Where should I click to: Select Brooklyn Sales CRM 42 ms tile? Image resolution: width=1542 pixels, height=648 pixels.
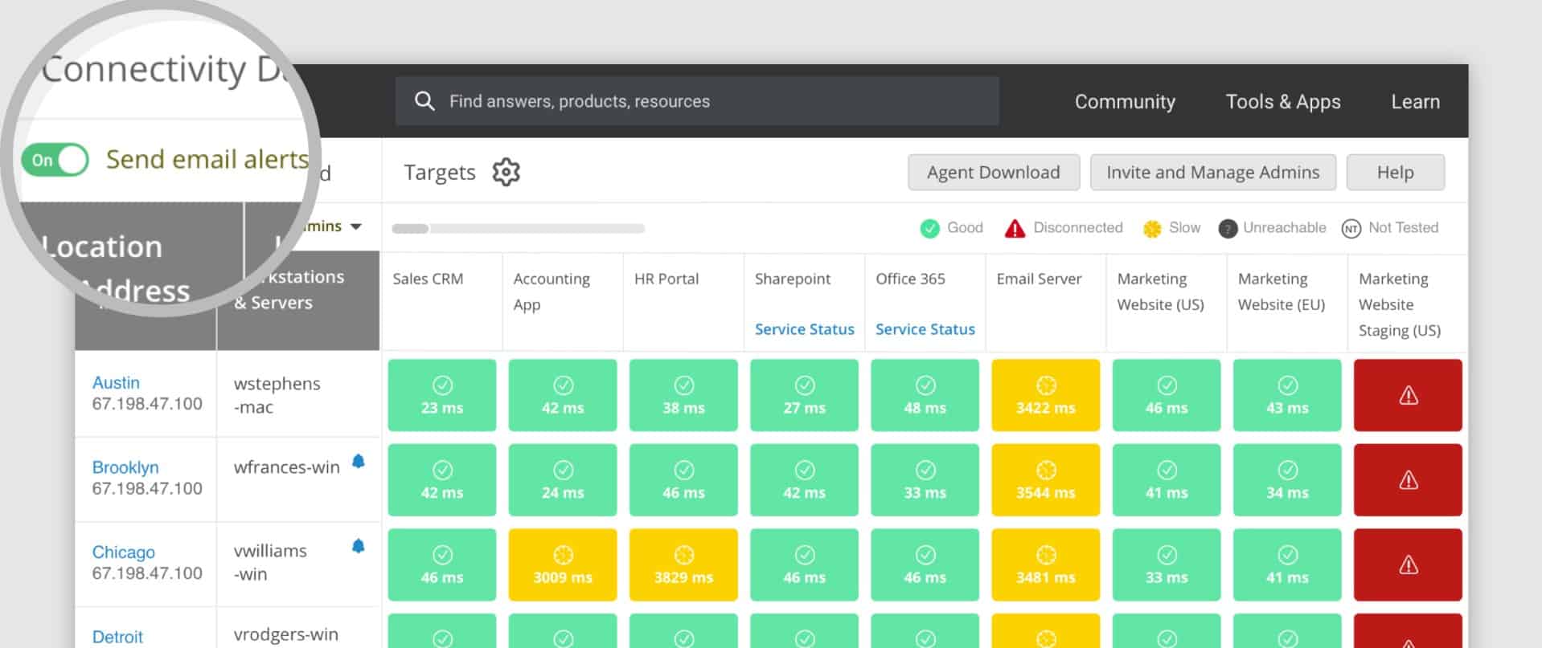[442, 480]
